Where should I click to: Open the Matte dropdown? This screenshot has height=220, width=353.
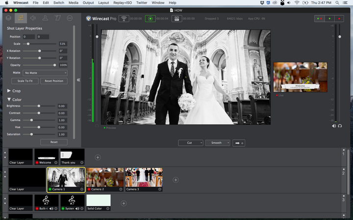45,73
